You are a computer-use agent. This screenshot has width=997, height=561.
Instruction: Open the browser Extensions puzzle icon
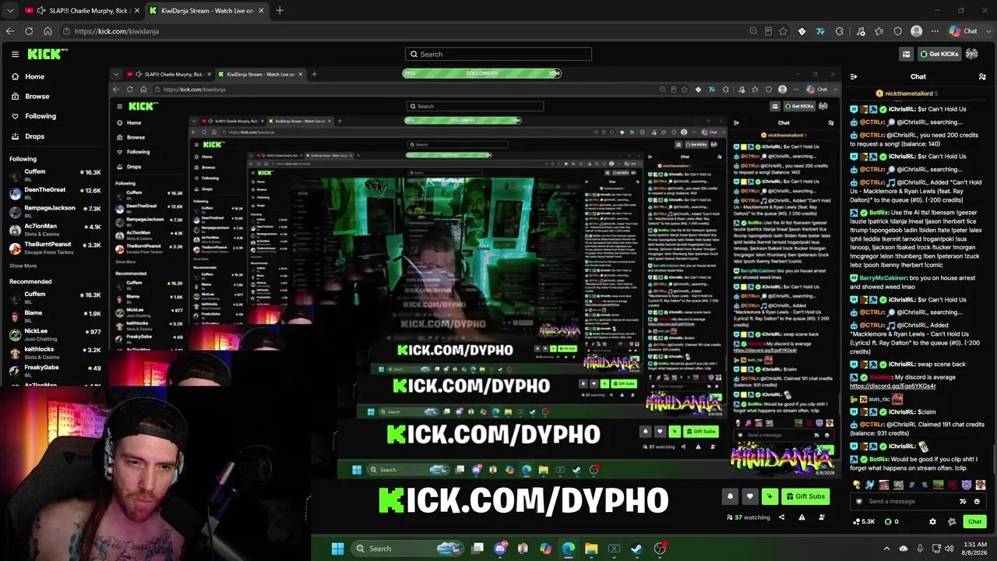coord(839,31)
